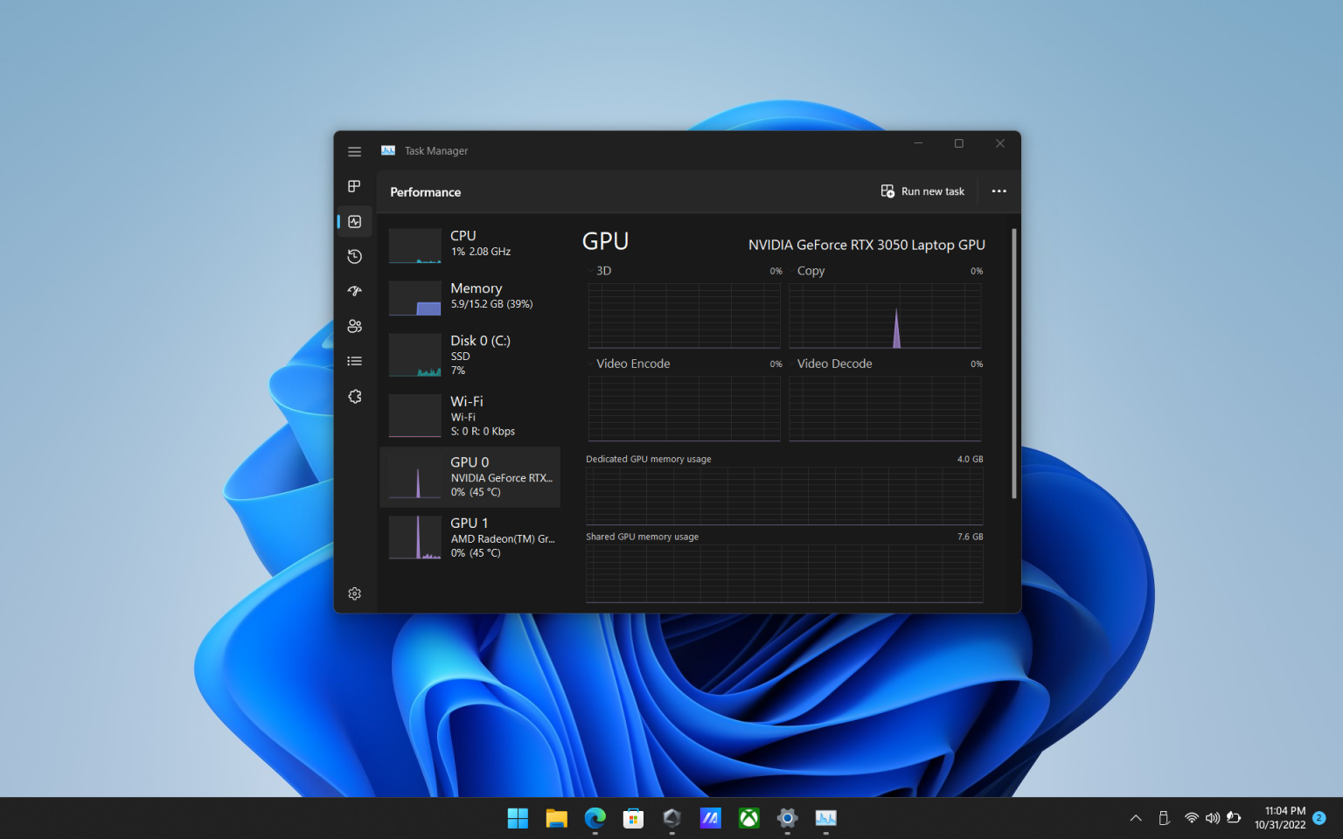Toggle the navigation pane hamburger menu
This screenshot has height=839, width=1343.
tap(354, 150)
